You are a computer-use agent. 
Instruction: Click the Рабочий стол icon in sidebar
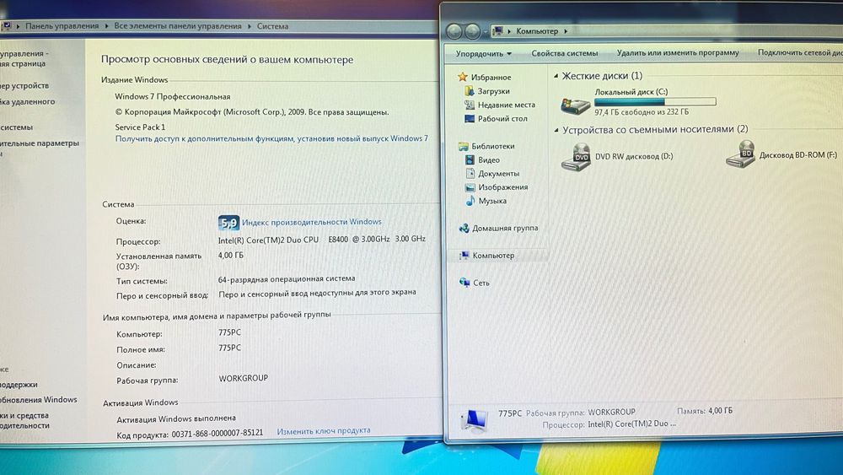(x=470, y=118)
